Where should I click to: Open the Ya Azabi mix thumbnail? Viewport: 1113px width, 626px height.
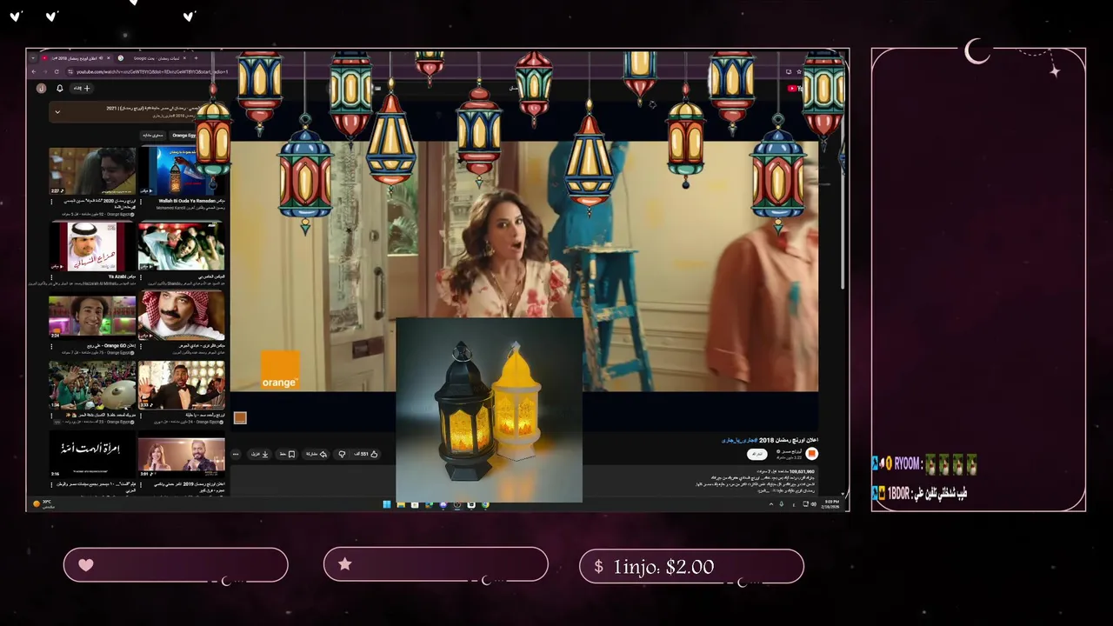92,246
